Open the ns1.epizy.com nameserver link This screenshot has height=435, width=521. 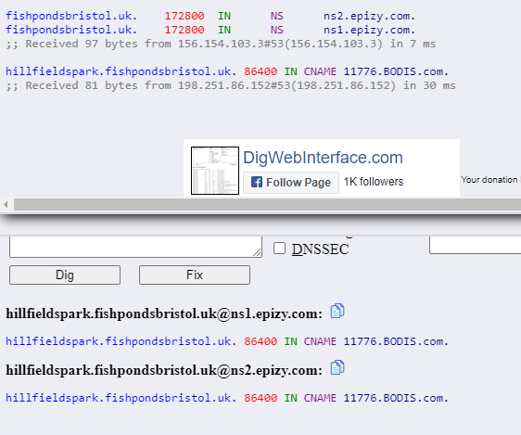370,30
